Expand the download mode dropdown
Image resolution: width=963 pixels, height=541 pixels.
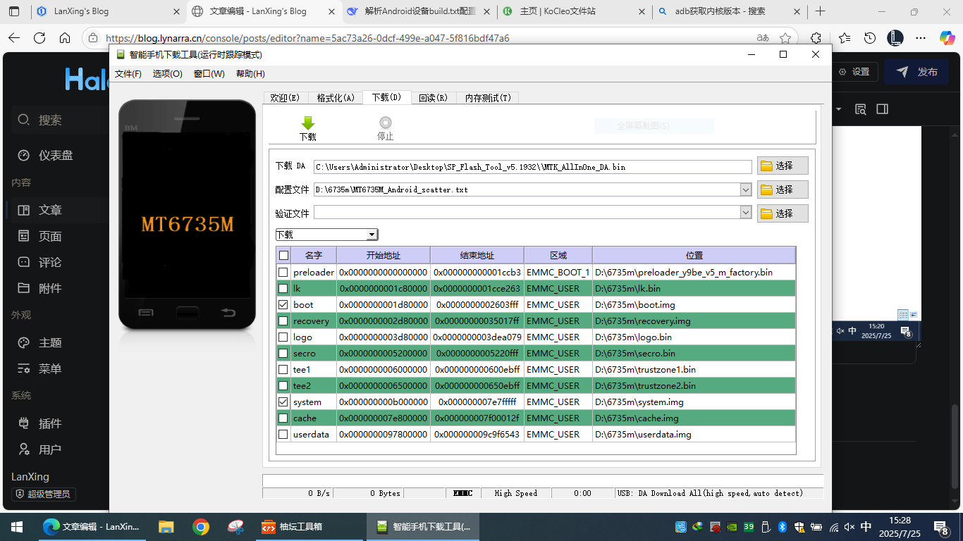pos(372,235)
